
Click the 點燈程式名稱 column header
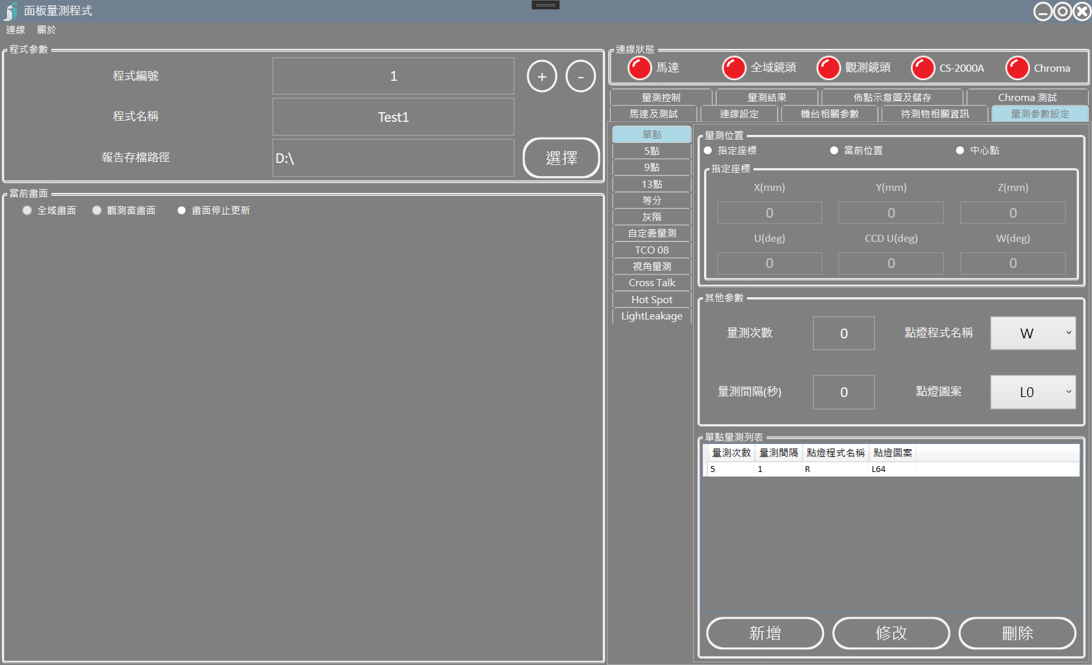pyautogui.click(x=835, y=452)
